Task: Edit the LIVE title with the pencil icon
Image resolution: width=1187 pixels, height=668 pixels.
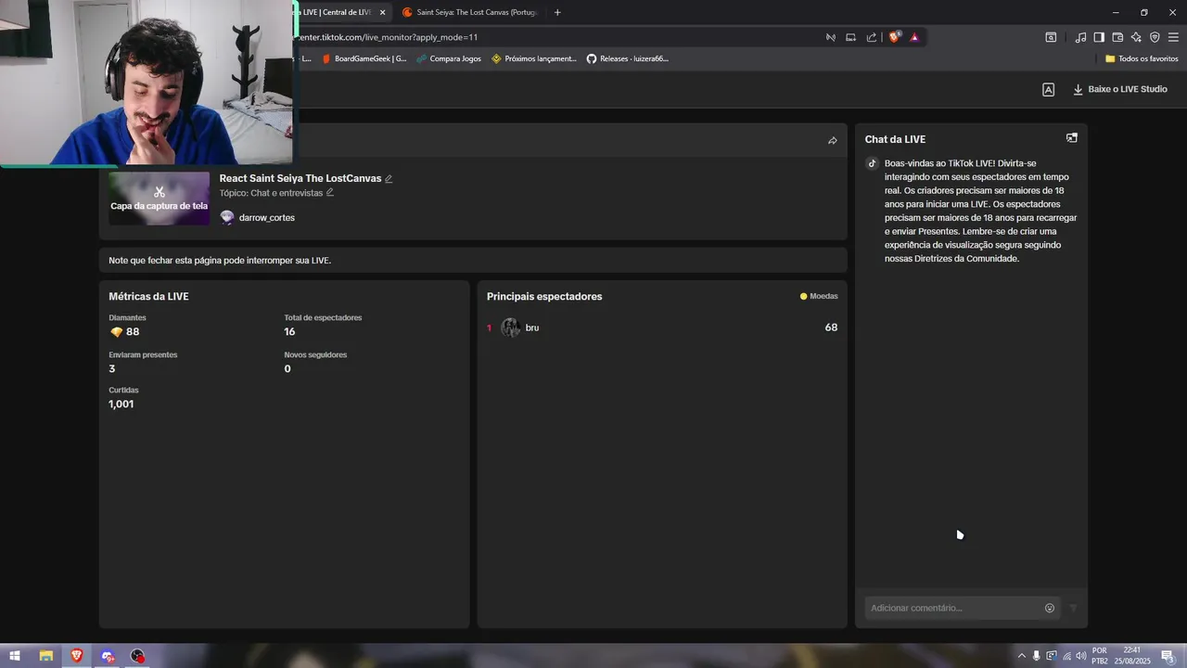Action: click(389, 179)
